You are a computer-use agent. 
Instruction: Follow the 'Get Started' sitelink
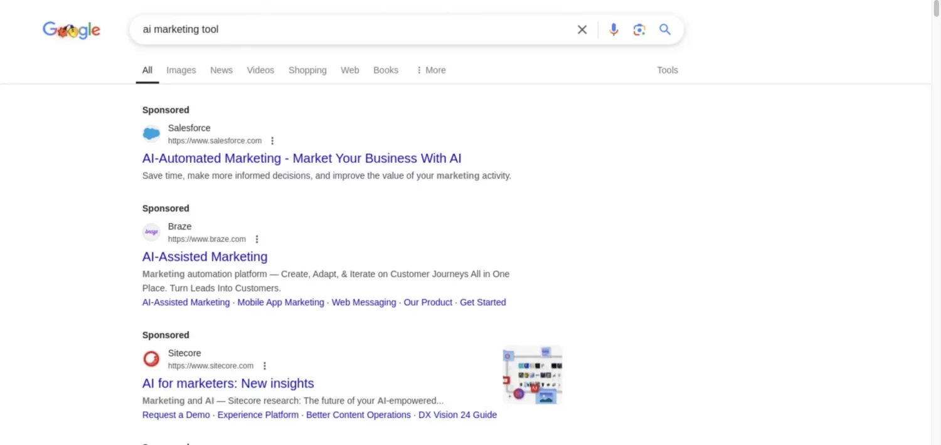click(x=483, y=302)
